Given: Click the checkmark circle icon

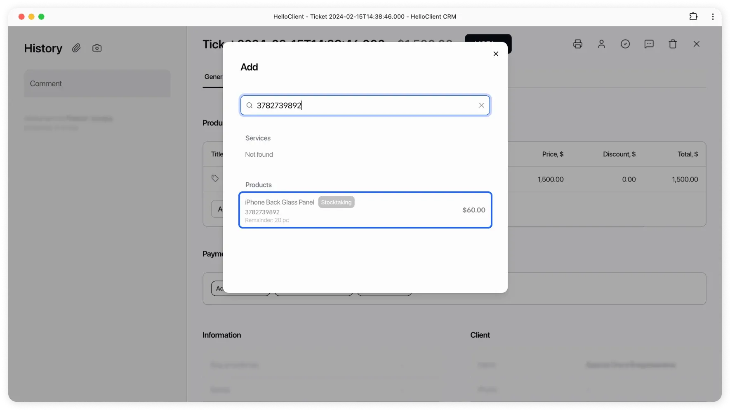Looking at the screenshot, I should coord(625,44).
